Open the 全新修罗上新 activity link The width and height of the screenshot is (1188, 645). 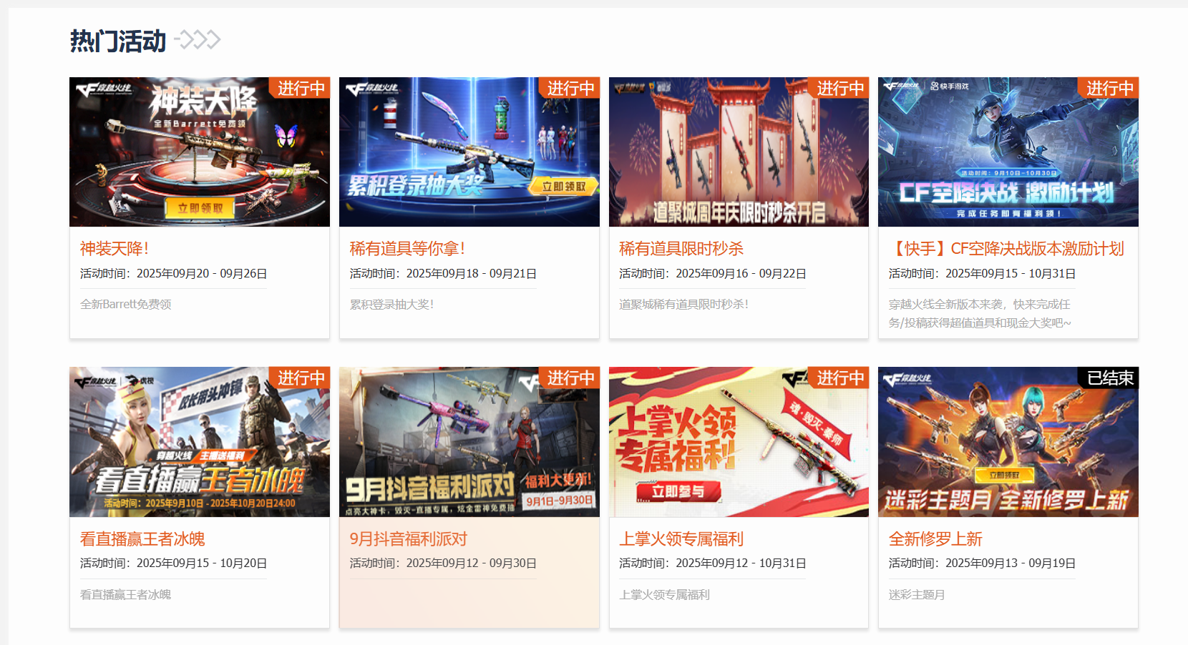coord(935,538)
